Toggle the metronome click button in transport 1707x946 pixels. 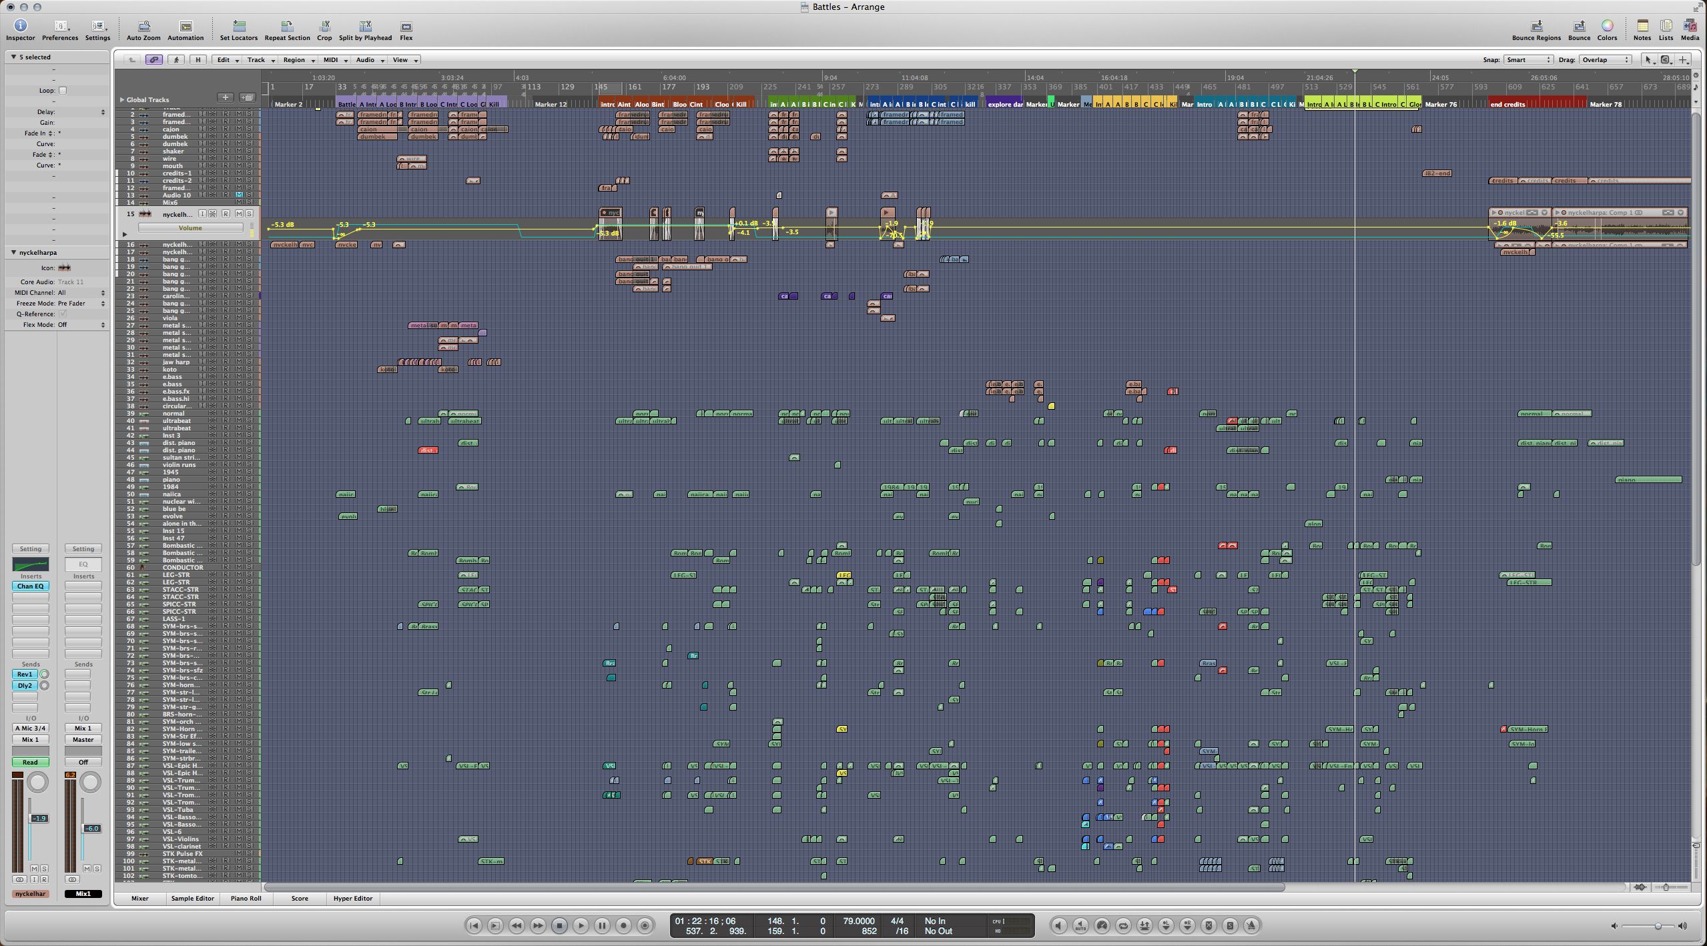coord(1251,925)
